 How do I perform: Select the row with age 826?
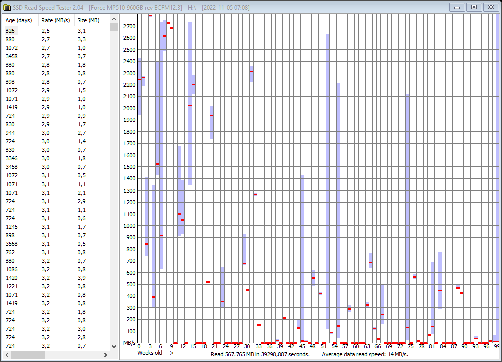click(56, 31)
